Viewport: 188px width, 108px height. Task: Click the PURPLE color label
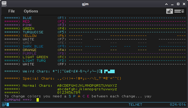pos(30,54)
